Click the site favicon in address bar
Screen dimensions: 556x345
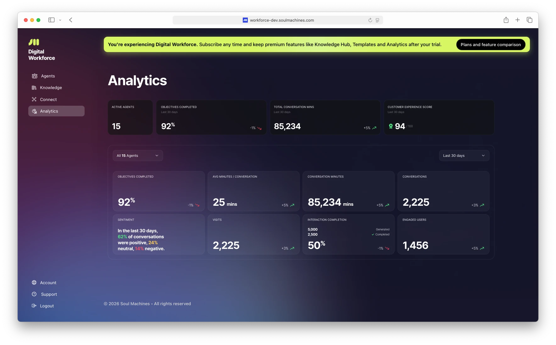[x=245, y=20]
